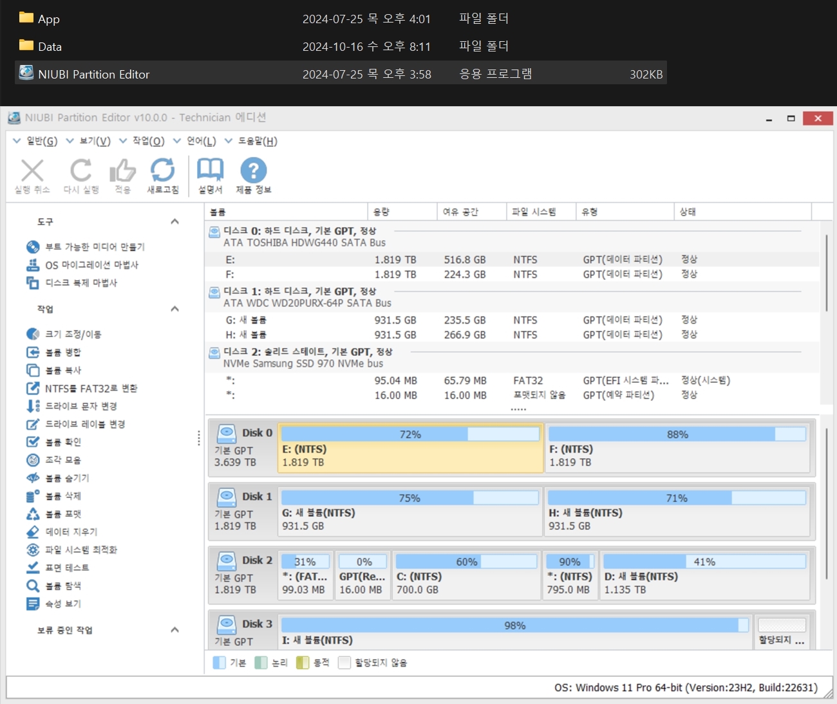
Task: Choose 볼륨 삭제 operation
Action: (x=53, y=496)
